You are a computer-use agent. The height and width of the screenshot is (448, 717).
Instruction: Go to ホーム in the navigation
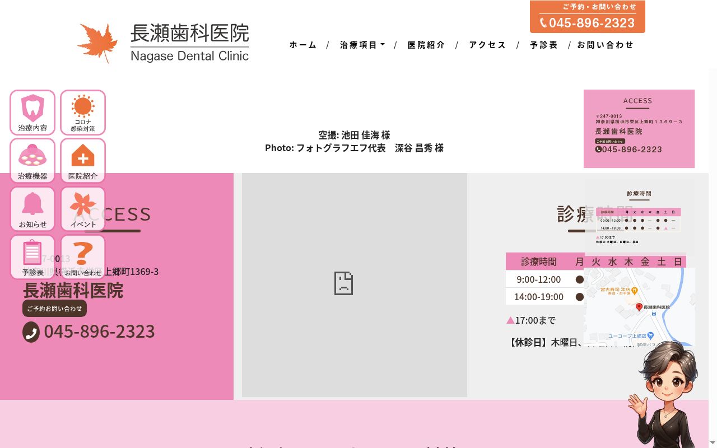[x=303, y=45]
